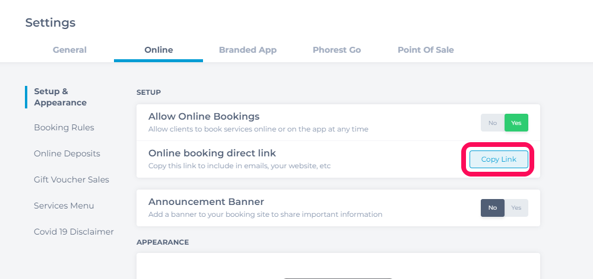Click the Allow Online Bookings heading
This screenshot has width=593, height=279.
pos(204,116)
